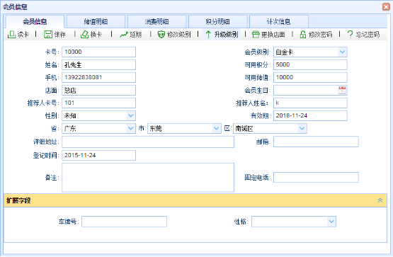Click the 更换店面 button label
Screen dimensions: 393x257
tap(273, 35)
